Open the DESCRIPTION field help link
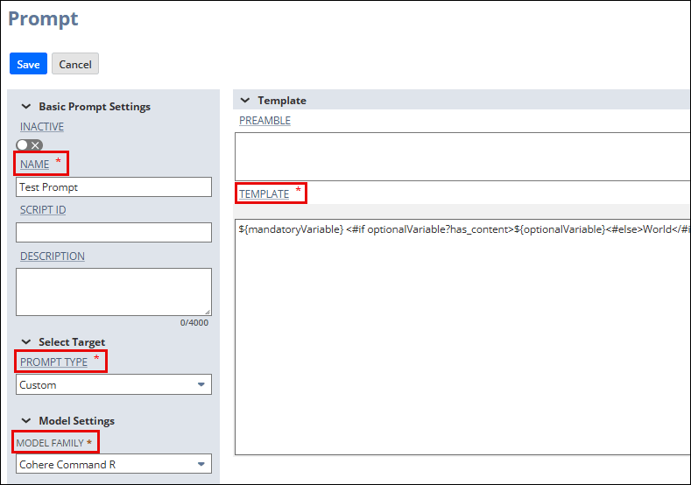 pos(53,257)
